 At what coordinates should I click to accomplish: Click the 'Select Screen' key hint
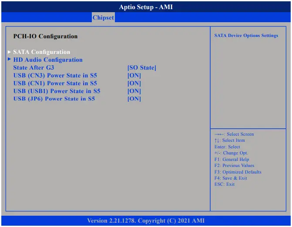(x=234, y=134)
